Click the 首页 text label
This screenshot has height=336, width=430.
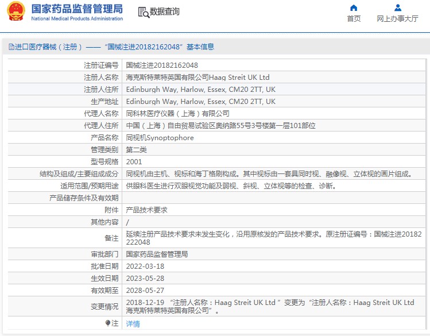click(x=354, y=18)
